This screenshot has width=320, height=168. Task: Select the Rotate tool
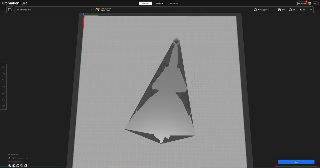3,80
